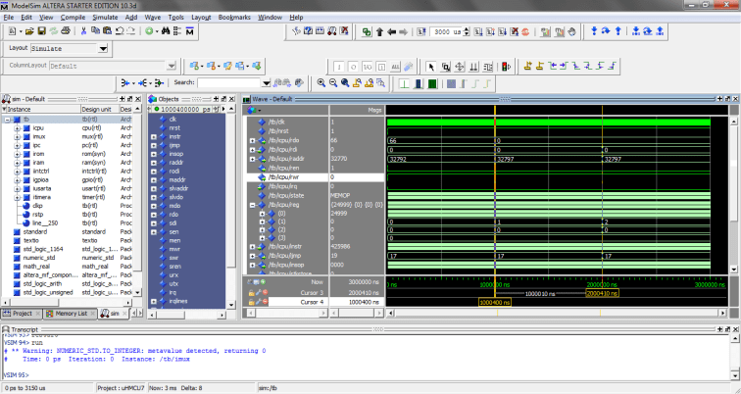Open the Simulate menu

104,18
